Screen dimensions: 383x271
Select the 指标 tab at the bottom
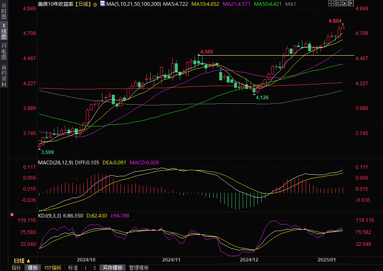click(x=16, y=268)
